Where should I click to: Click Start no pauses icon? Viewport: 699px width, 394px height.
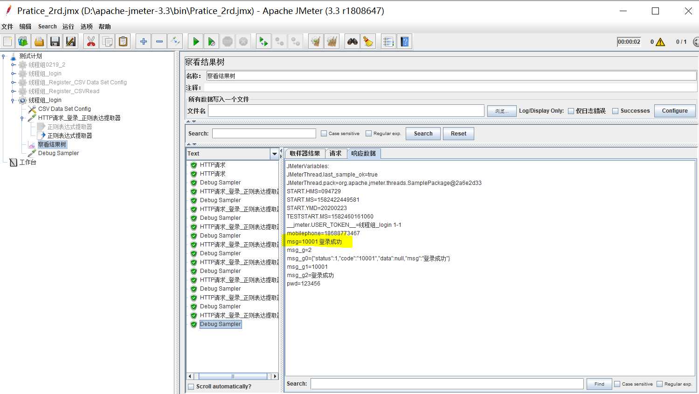click(212, 41)
